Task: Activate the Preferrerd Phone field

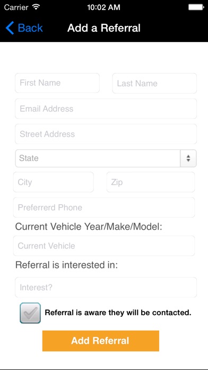Action: pos(104,207)
